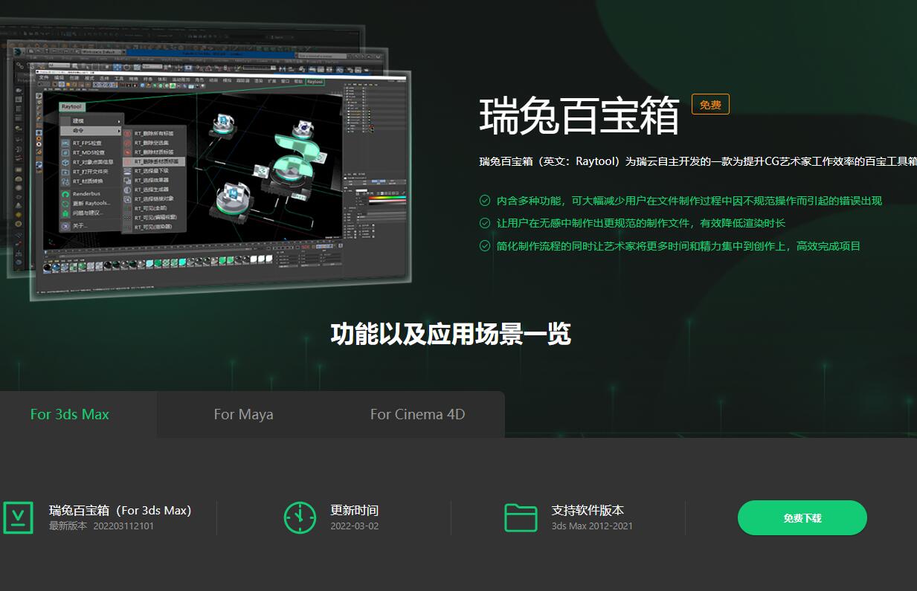Viewport: 917px width, 591px height.
Task: Click the green 免费下载 download button
Action: pos(802,518)
